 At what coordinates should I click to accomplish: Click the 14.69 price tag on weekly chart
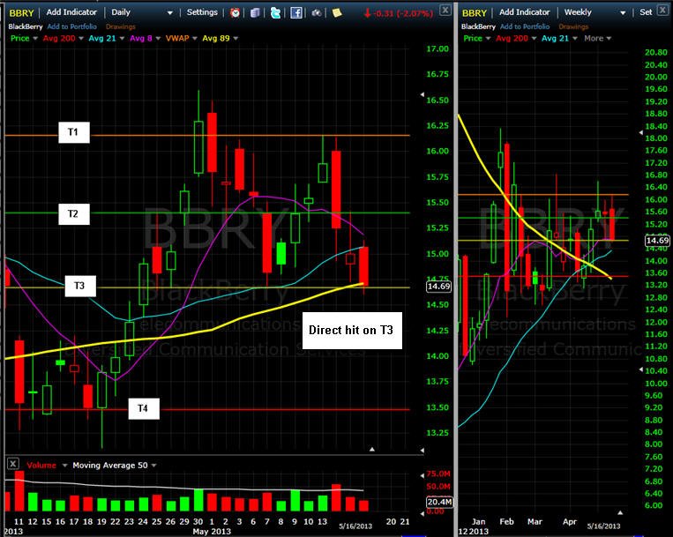coord(657,240)
